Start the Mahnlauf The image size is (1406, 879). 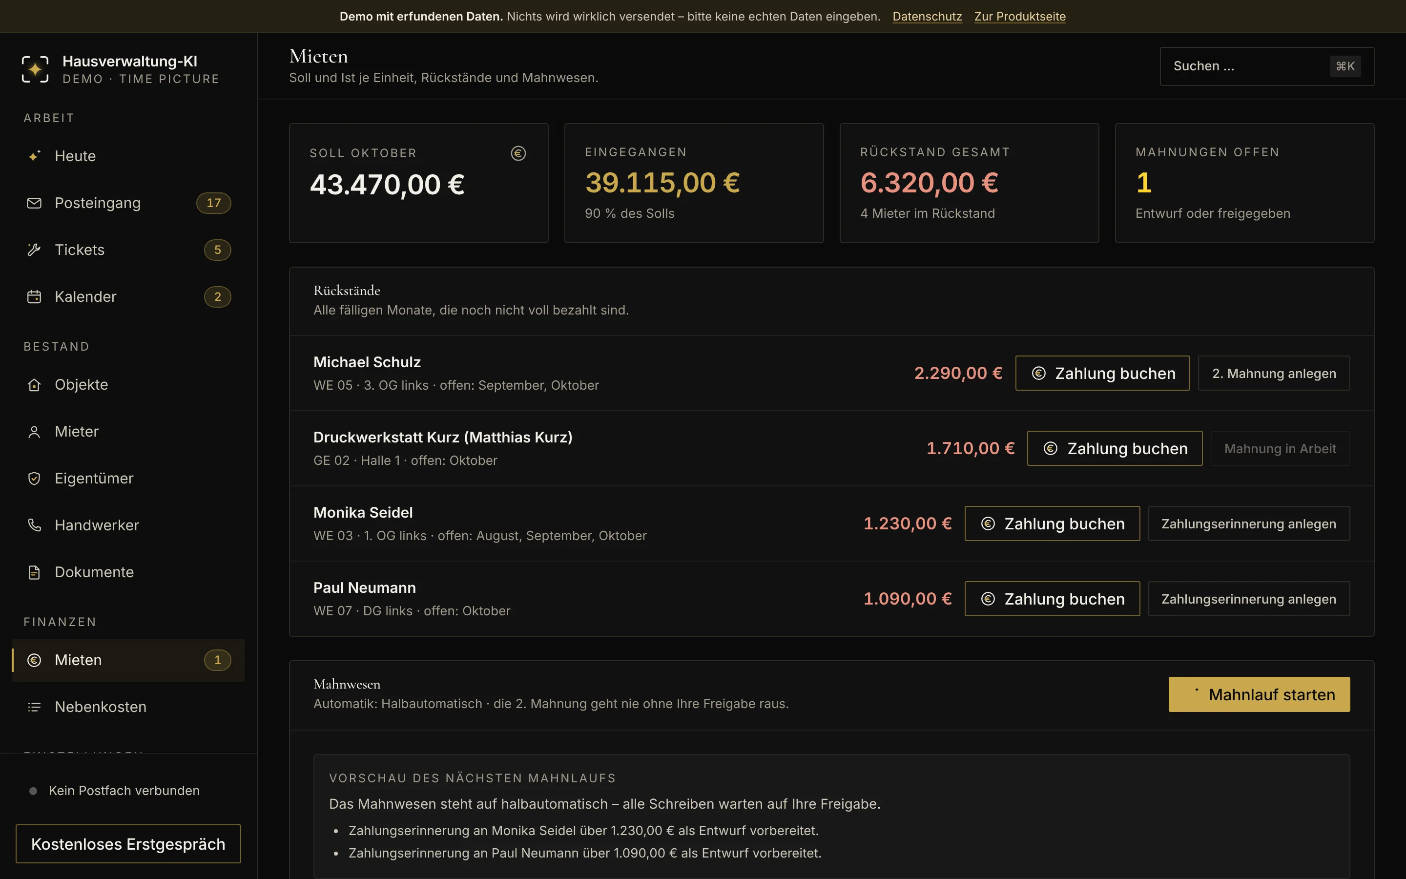[x=1259, y=694]
